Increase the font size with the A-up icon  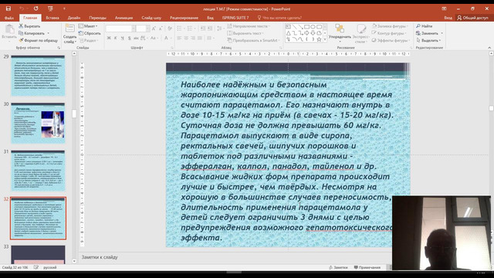coord(154,29)
